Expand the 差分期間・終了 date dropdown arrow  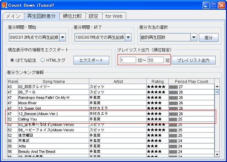coord(128,37)
